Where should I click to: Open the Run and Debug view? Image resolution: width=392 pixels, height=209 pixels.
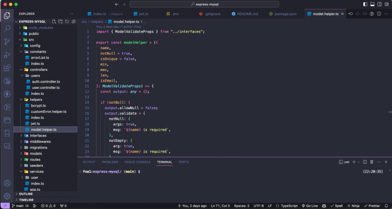click(x=7, y=55)
